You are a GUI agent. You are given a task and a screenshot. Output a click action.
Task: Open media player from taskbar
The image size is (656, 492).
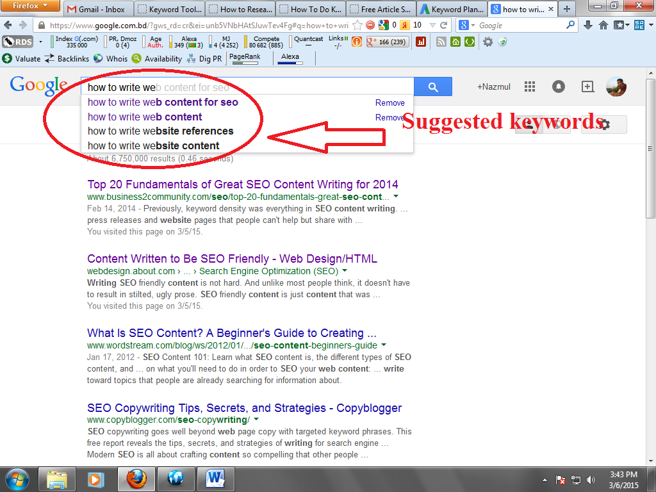(x=95, y=479)
